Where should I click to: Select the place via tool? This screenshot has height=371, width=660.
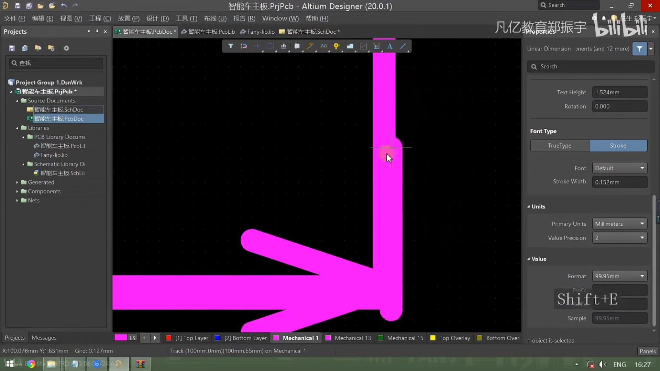[x=337, y=46]
